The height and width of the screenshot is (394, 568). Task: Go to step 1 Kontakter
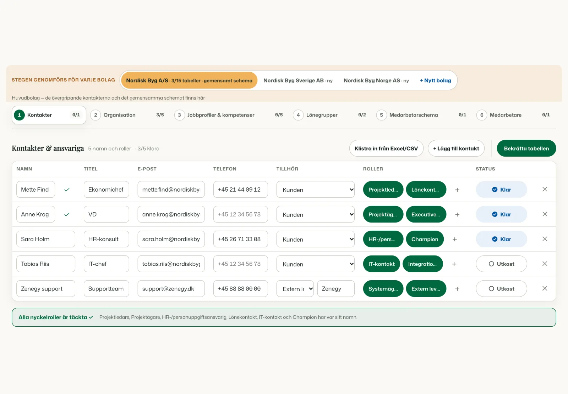49,115
